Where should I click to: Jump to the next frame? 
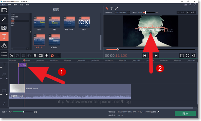pos(156,55)
